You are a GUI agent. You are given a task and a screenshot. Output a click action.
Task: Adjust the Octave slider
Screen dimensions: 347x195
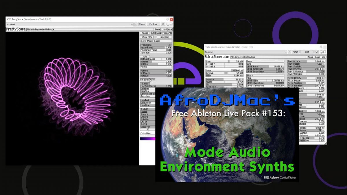click(x=224, y=73)
